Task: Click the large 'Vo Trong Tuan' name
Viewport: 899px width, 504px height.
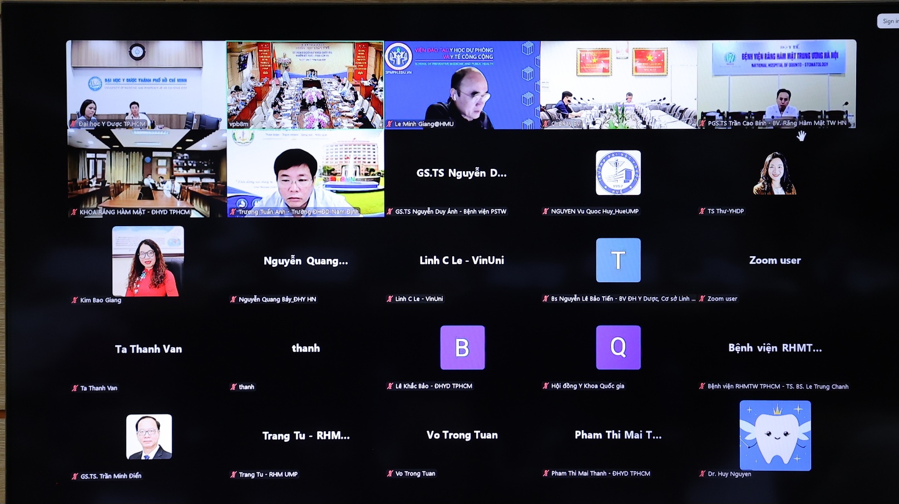Action: click(462, 435)
